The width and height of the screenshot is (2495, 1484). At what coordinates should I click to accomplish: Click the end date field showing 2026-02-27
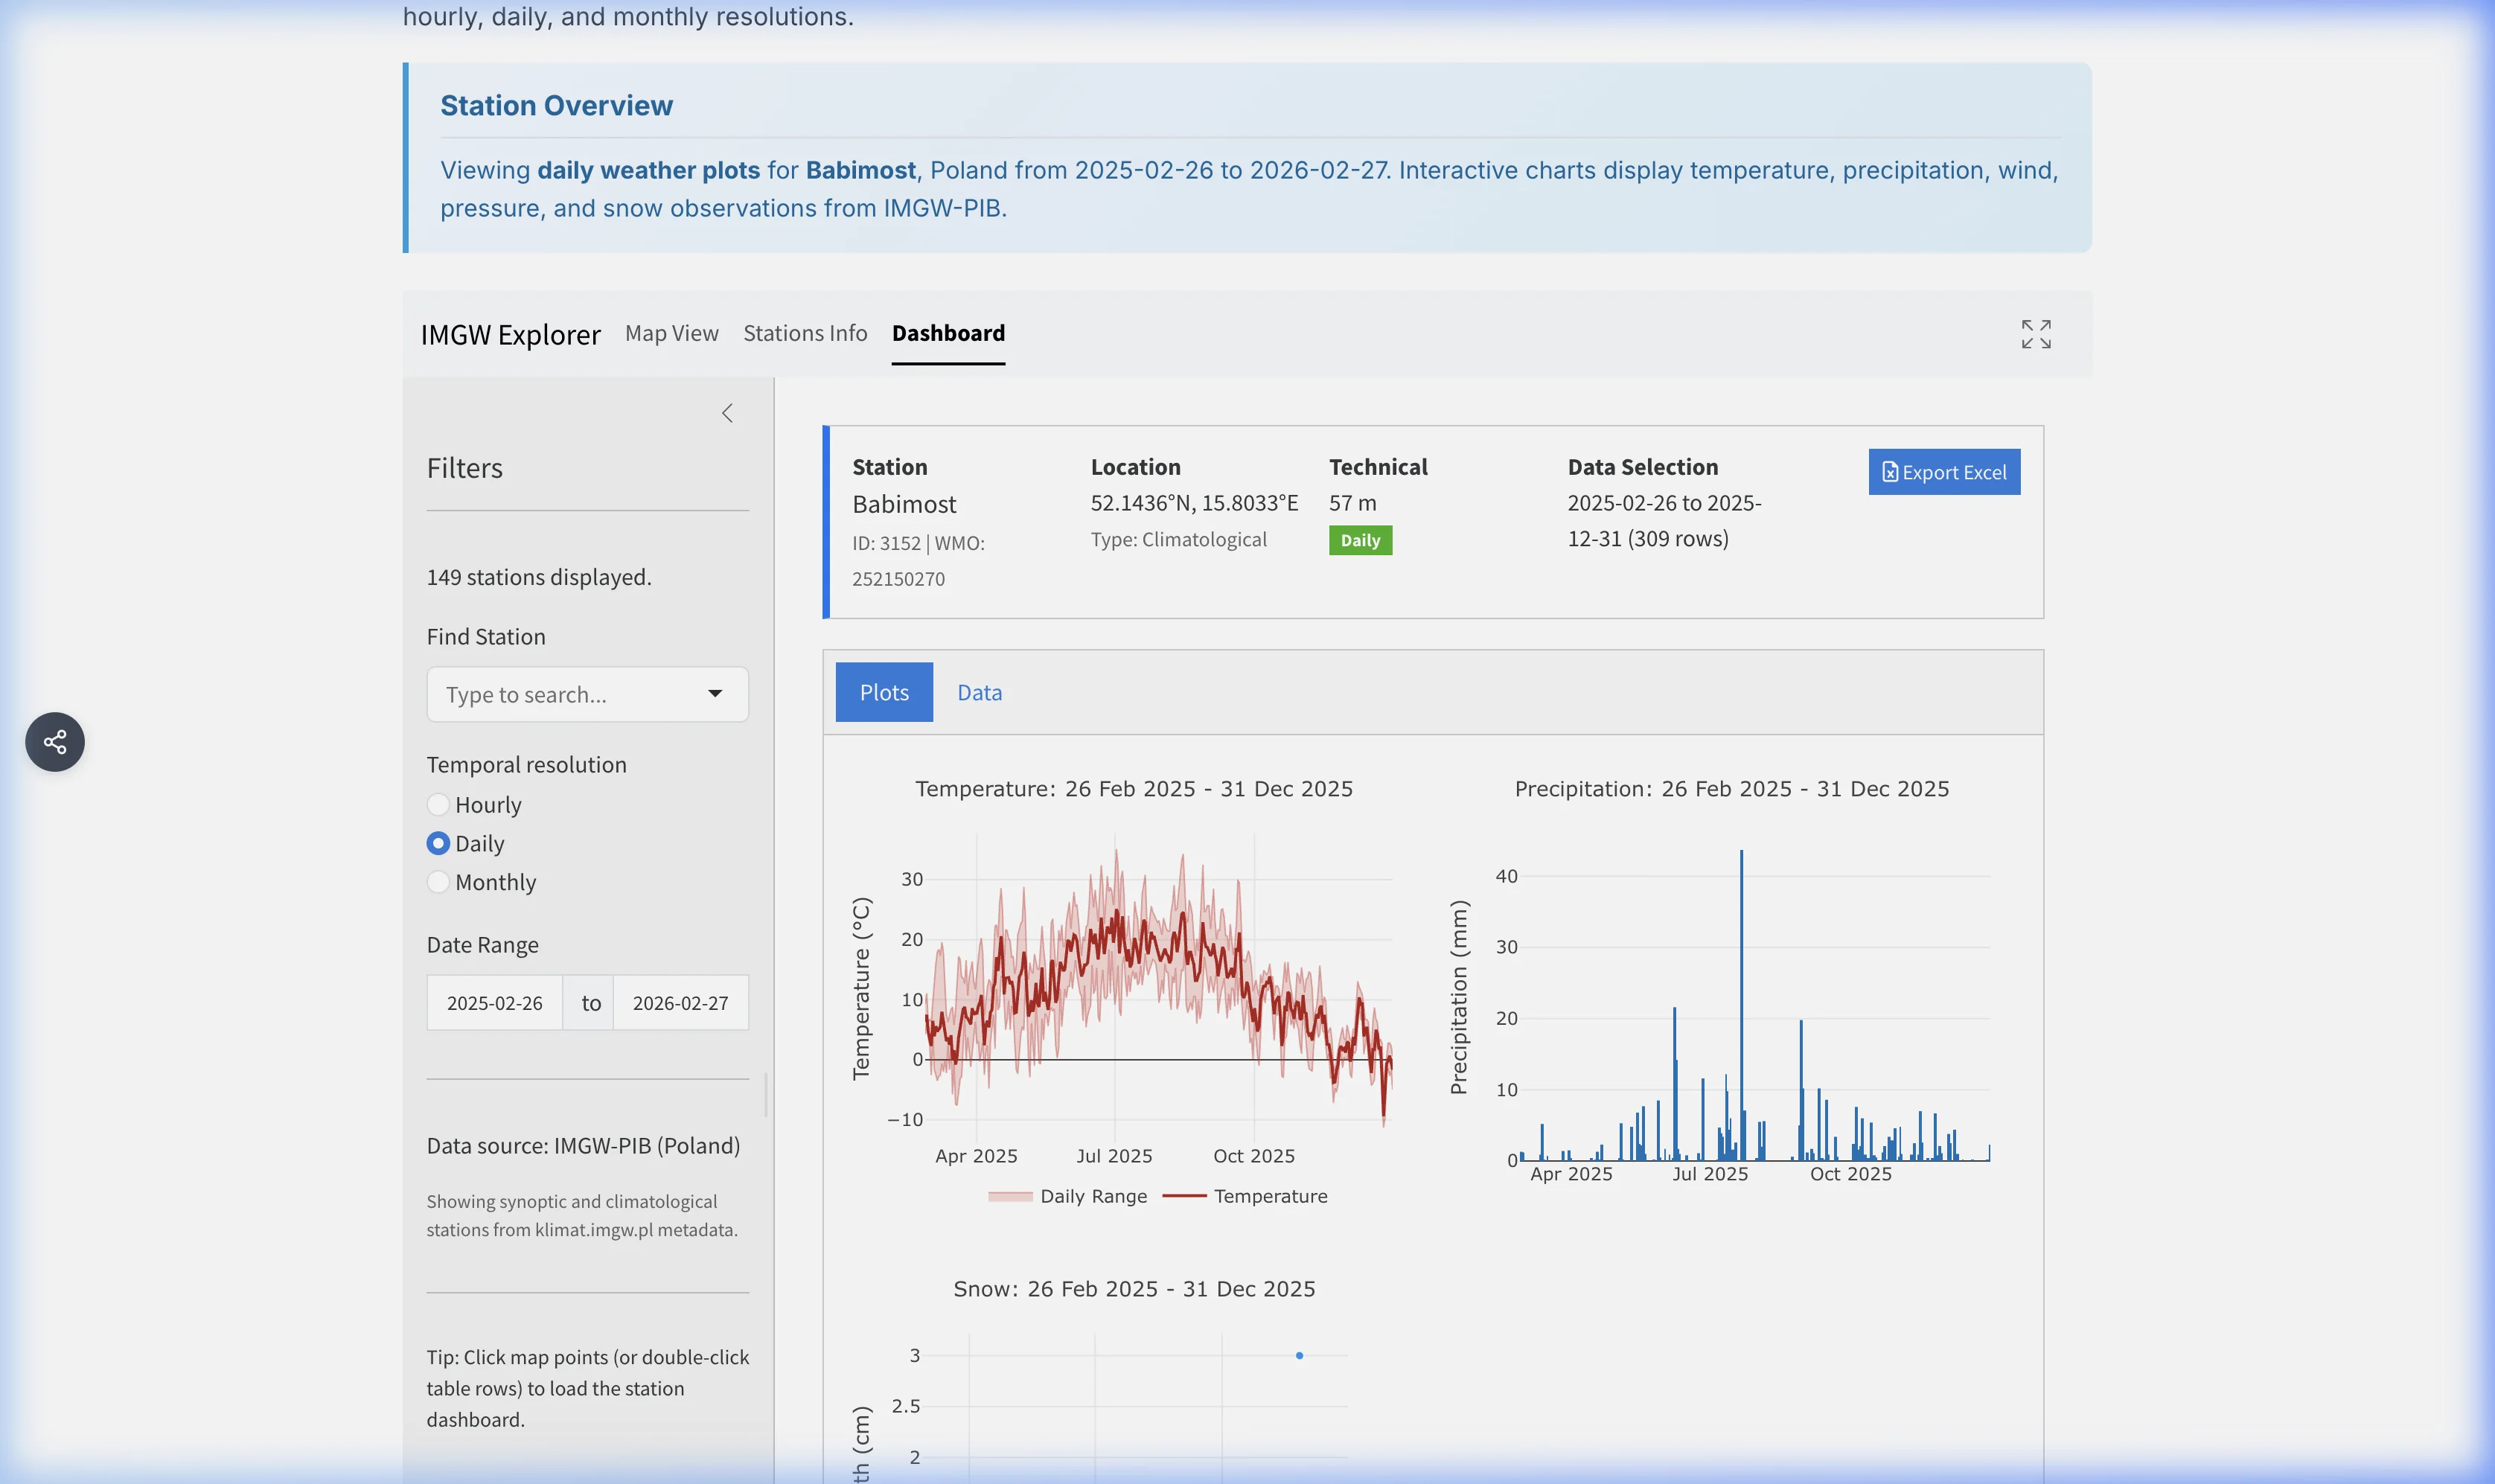(681, 1002)
